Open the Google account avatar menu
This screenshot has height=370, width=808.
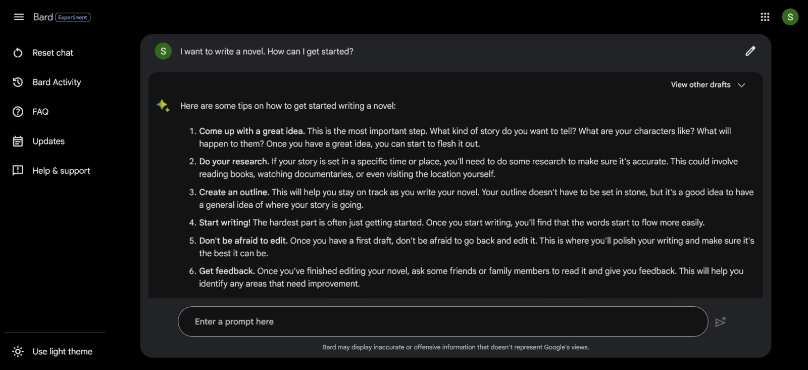click(790, 17)
